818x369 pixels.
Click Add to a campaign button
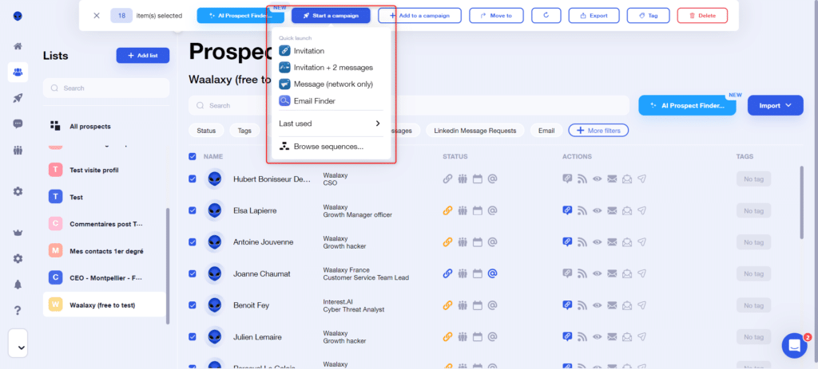click(420, 16)
